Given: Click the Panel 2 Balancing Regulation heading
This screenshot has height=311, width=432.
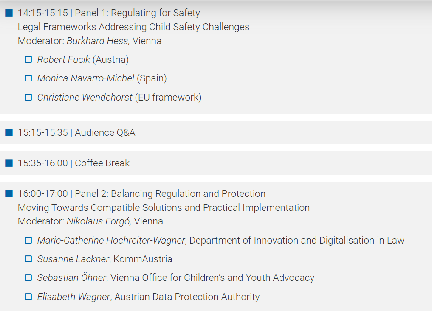Looking at the screenshot, I should [170, 193].
